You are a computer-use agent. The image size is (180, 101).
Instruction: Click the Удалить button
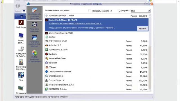[x=143, y=29]
